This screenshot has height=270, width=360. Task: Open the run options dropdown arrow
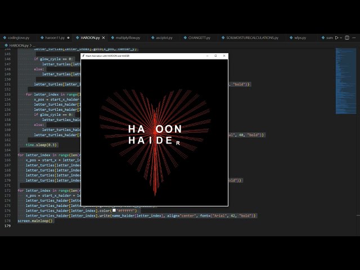point(341,38)
